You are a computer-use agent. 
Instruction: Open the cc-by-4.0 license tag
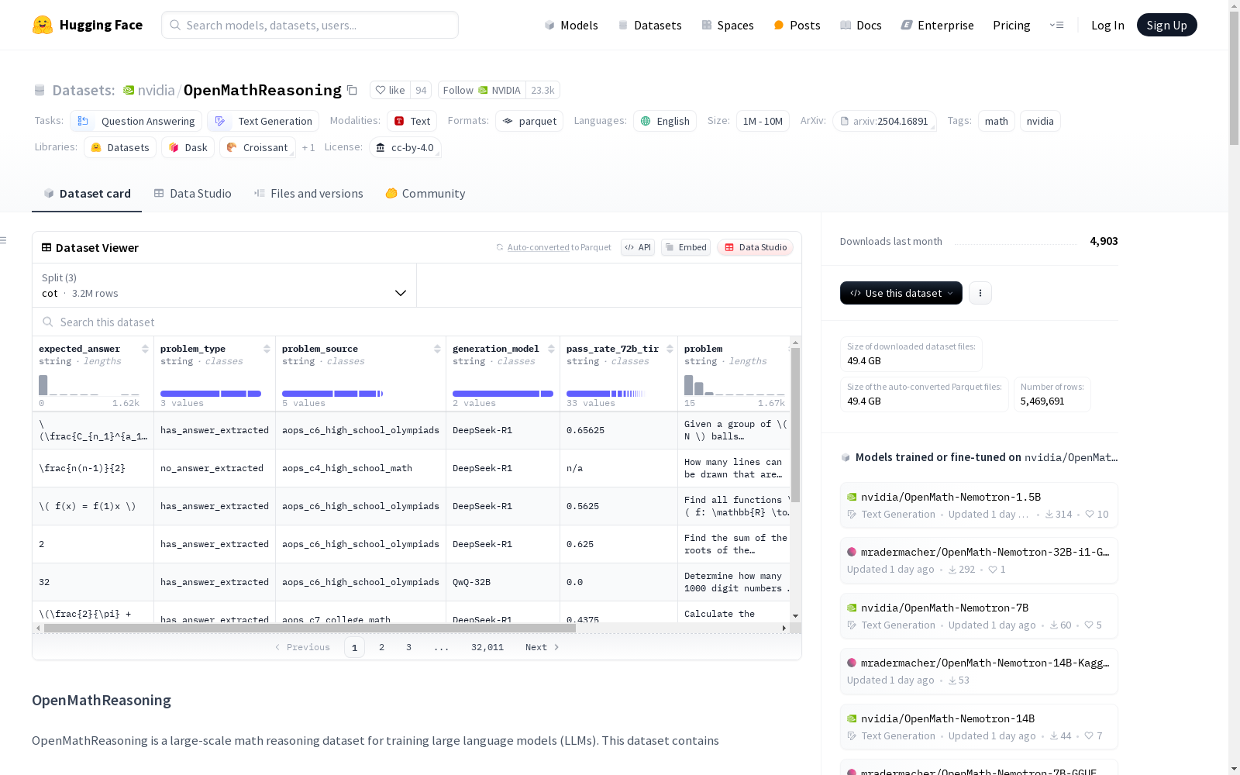pyautogui.click(x=405, y=147)
